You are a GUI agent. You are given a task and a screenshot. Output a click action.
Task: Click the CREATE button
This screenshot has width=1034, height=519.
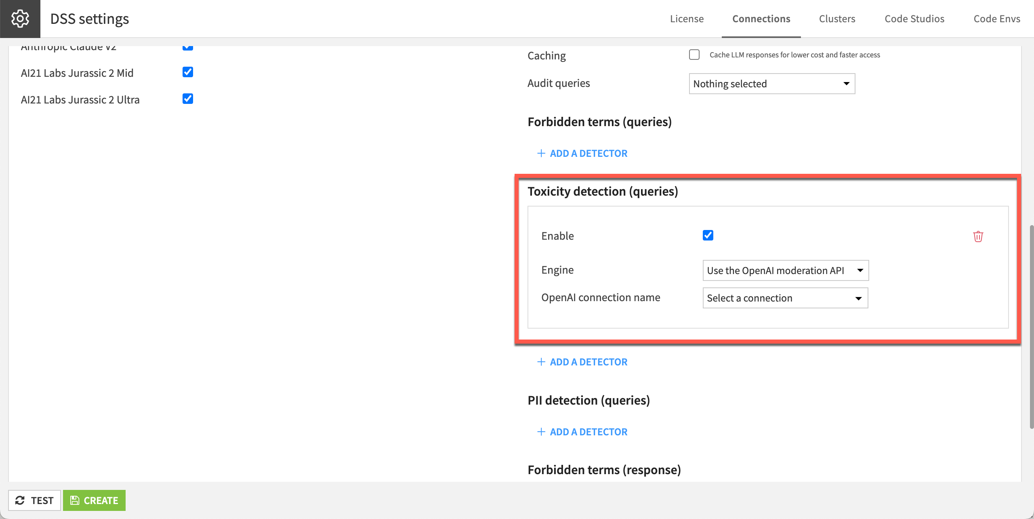[x=94, y=500]
